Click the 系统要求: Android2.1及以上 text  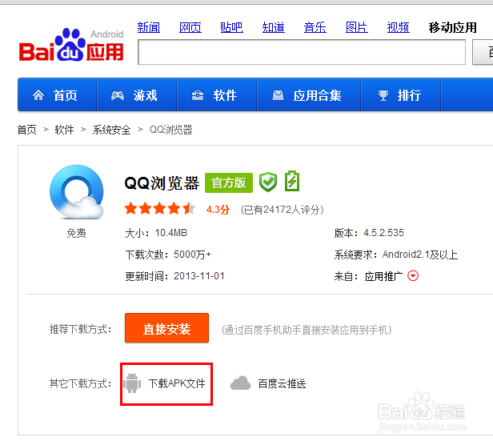(396, 255)
